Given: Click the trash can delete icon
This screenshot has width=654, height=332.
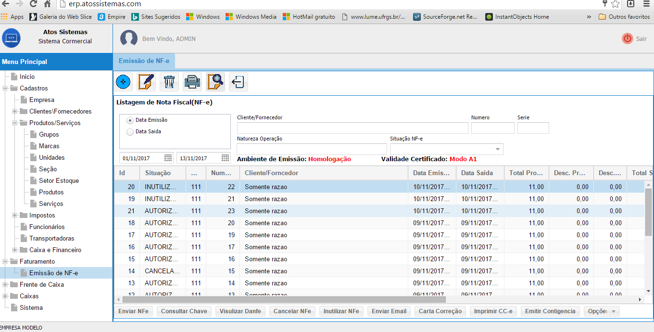Looking at the screenshot, I should pos(169,82).
